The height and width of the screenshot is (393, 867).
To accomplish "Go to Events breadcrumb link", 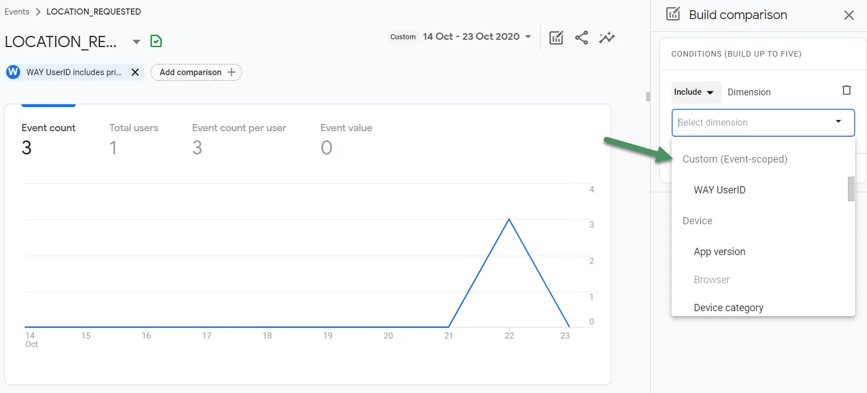I will [x=17, y=12].
